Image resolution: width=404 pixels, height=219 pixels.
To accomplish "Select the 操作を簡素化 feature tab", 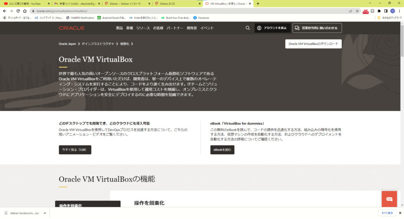I will pyautogui.click(x=88, y=204).
